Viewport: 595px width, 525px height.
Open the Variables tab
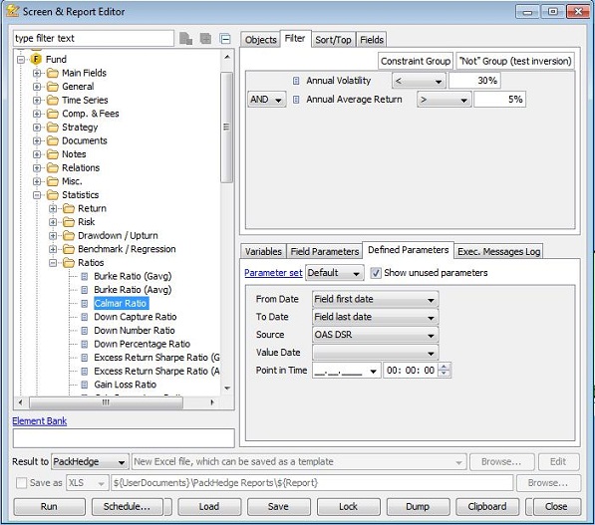coord(263,251)
